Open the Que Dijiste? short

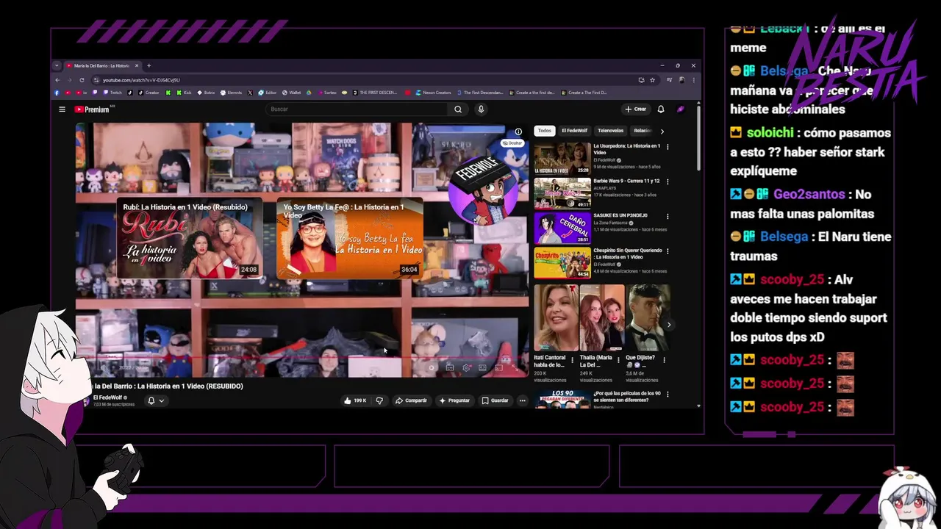coord(647,318)
